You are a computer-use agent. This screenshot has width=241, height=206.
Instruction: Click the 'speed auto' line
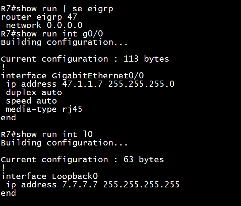click(x=31, y=101)
